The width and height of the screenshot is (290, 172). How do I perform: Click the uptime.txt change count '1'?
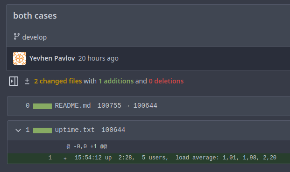[28, 130]
